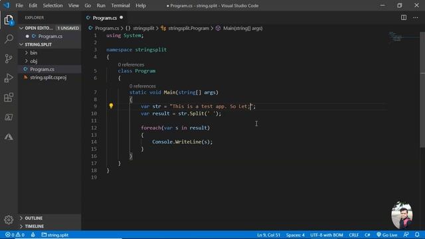Click the C# language mode entry

pos(367,235)
